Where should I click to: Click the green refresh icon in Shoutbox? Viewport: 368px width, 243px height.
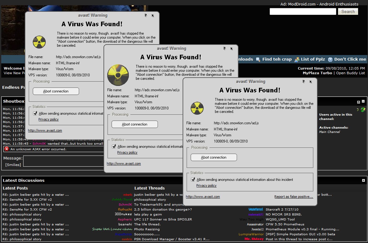363,109
